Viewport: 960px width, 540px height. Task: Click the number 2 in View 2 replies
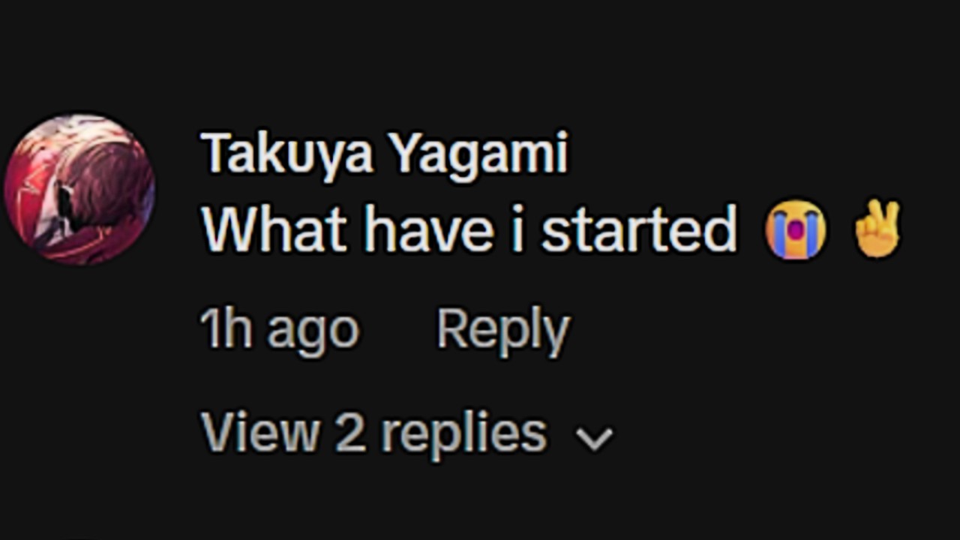click(350, 433)
